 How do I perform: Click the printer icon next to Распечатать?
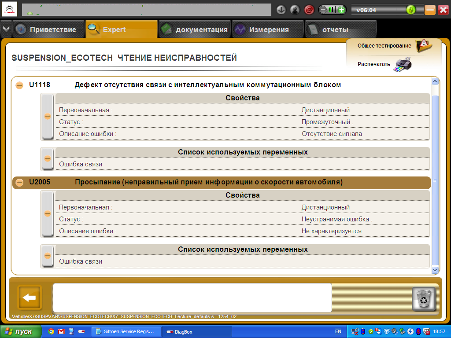click(x=403, y=65)
